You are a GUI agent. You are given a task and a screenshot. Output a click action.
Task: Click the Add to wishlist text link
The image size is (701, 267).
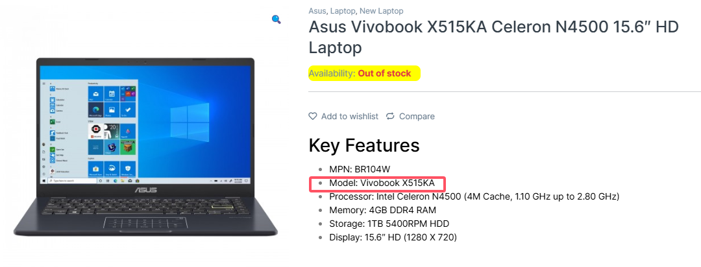point(349,116)
